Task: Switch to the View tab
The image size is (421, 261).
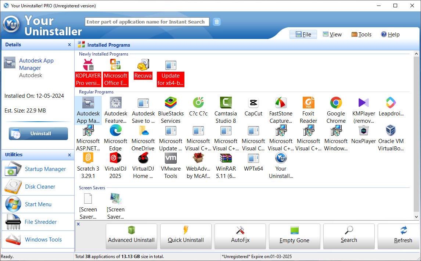Action: [332, 34]
